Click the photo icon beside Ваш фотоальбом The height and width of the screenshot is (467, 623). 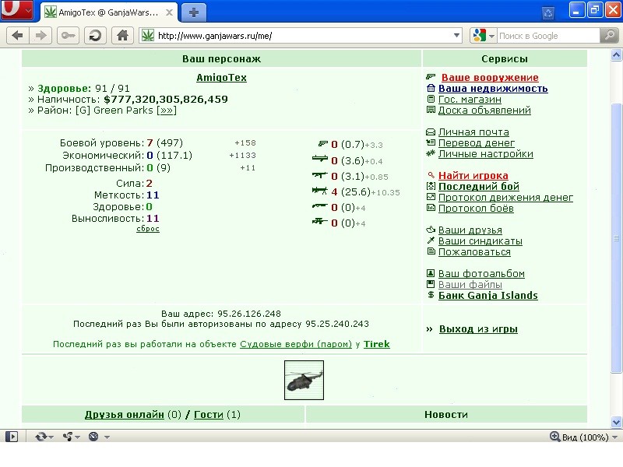point(431,273)
